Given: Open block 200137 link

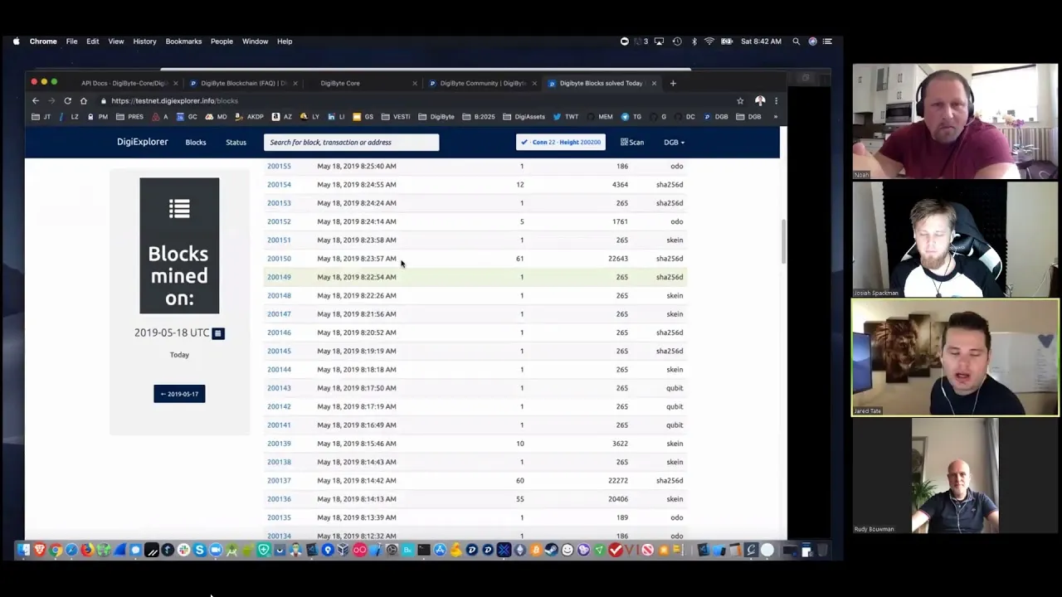Looking at the screenshot, I should click(x=279, y=480).
